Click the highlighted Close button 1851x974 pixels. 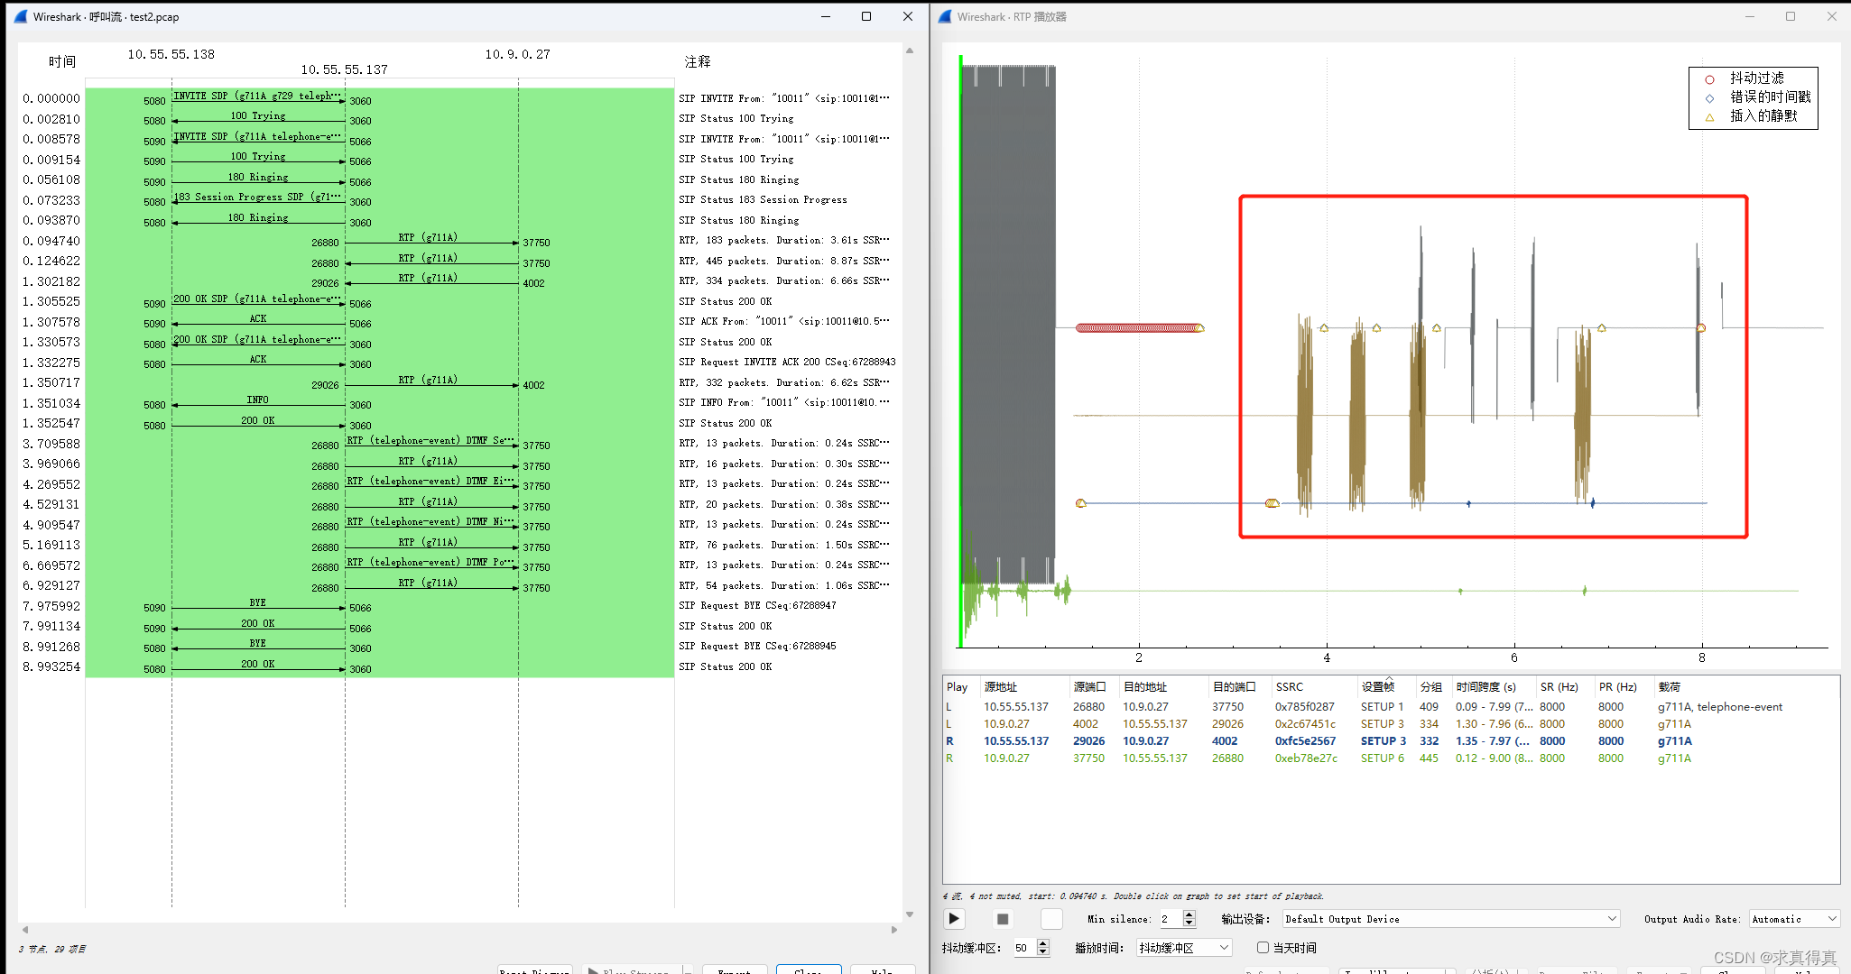(809, 971)
